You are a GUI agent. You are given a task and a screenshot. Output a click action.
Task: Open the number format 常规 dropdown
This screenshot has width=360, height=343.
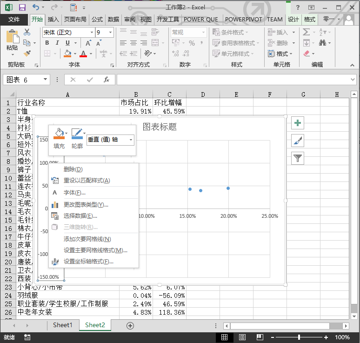203,33
